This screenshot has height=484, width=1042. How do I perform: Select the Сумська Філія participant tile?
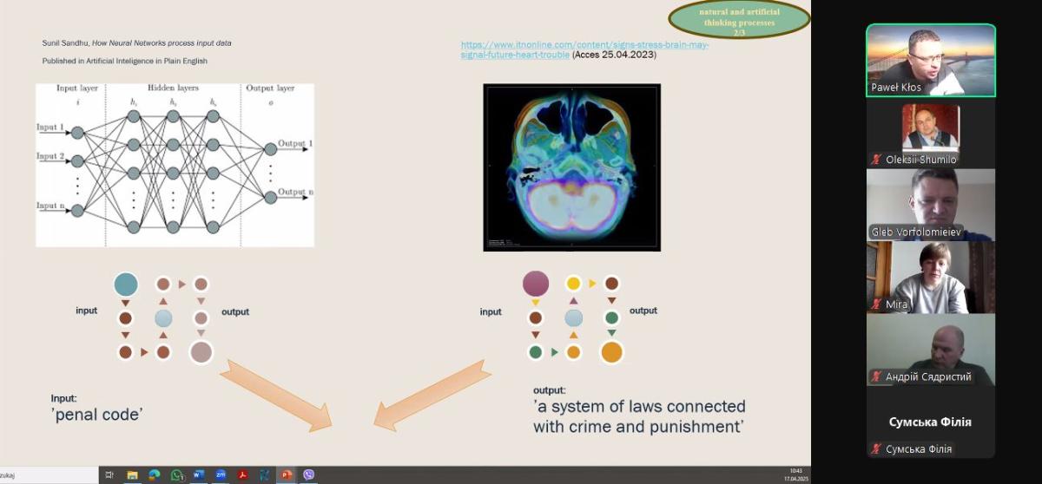click(930, 422)
